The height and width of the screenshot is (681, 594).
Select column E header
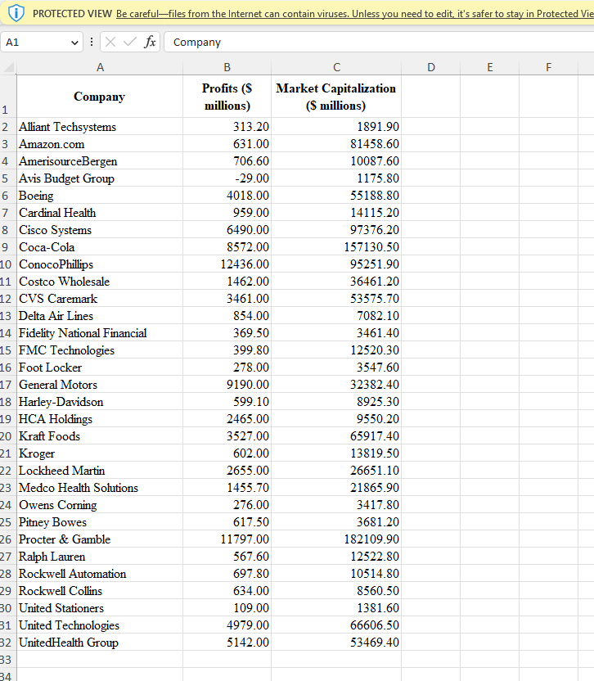click(490, 67)
